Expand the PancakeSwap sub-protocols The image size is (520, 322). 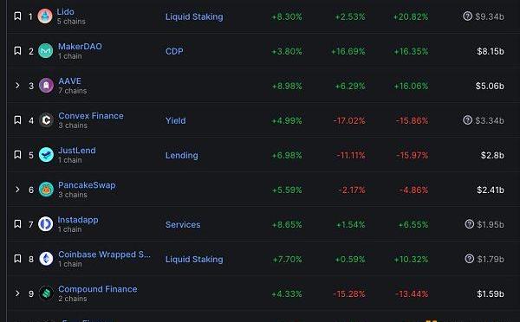coord(17,190)
